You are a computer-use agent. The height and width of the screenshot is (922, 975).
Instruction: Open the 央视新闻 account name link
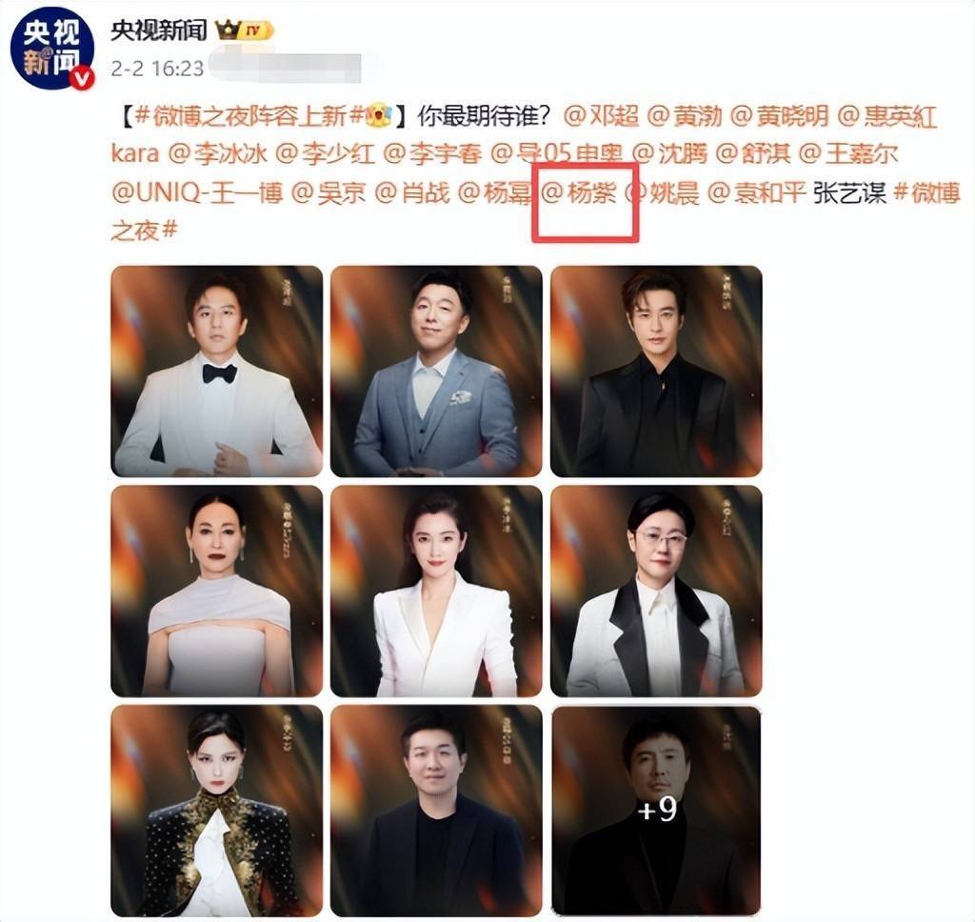159,30
